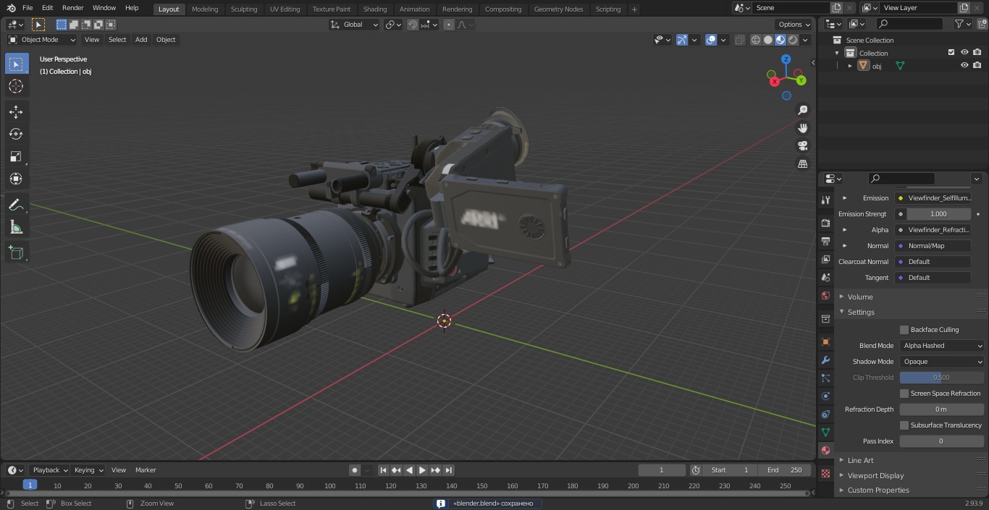989x510 pixels.
Task: Open the Scene properties tab
Action: click(x=825, y=277)
